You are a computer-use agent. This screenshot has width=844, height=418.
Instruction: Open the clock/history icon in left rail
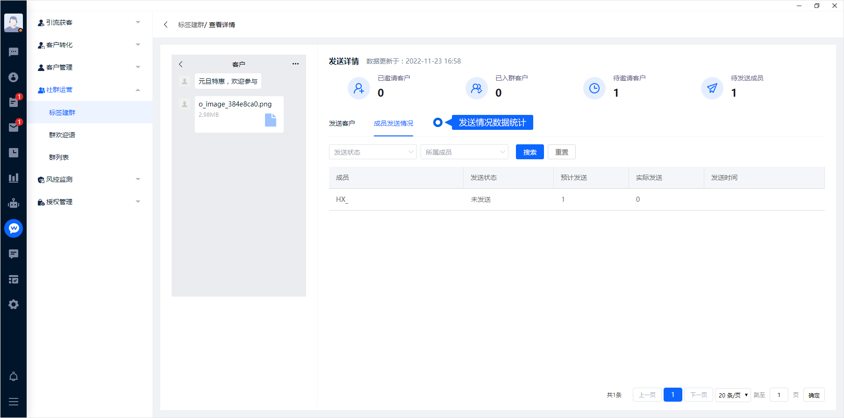[x=14, y=153]
